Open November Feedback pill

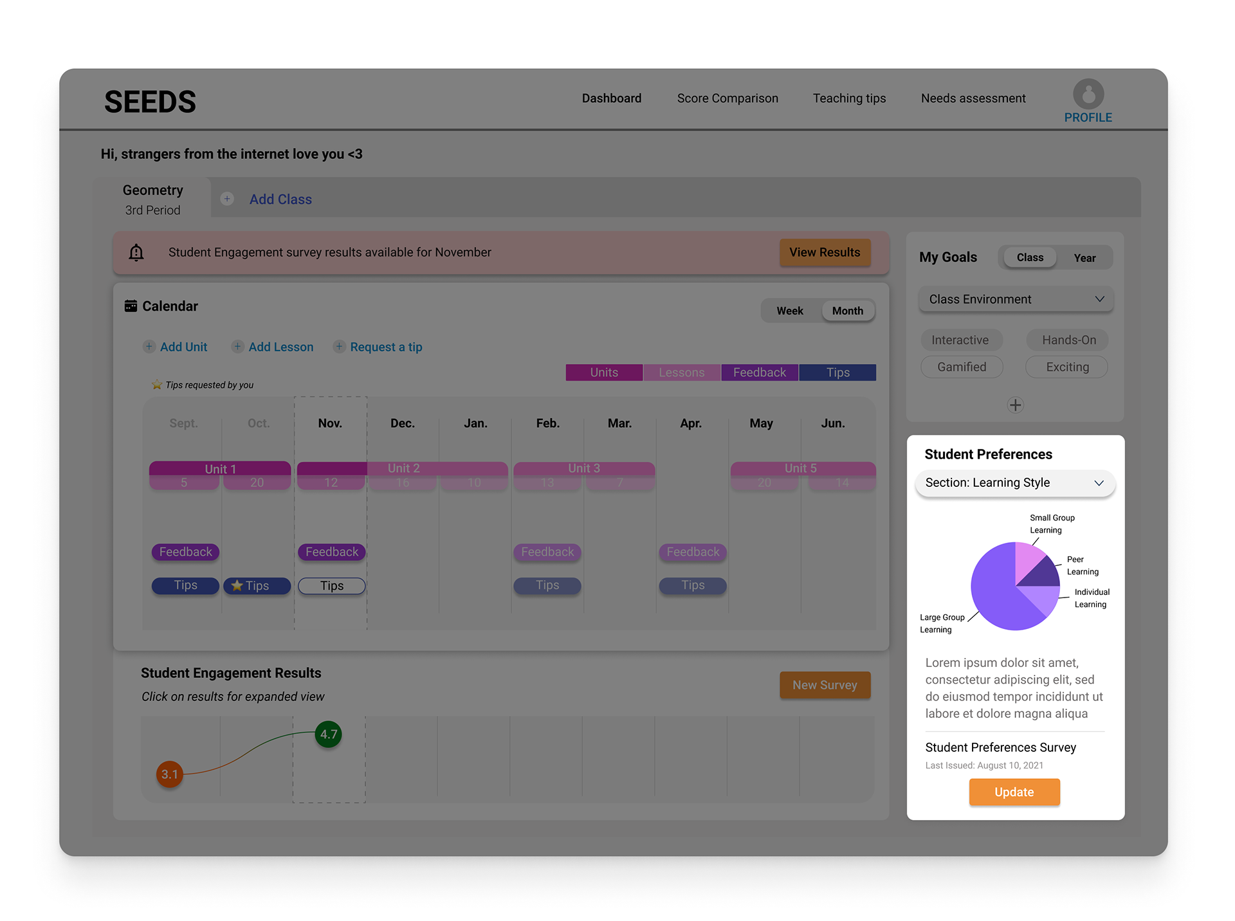click(332, 552)
